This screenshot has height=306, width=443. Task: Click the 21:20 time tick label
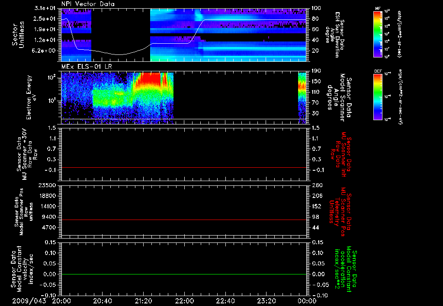point(144,301)
